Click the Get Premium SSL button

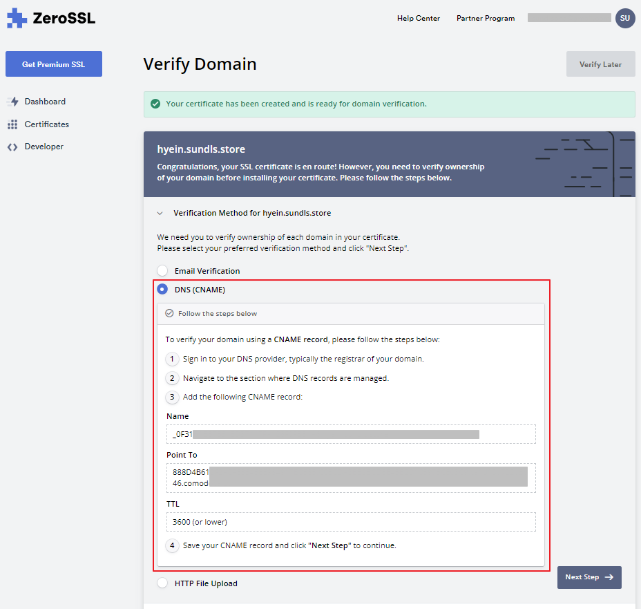click(54, 64)
